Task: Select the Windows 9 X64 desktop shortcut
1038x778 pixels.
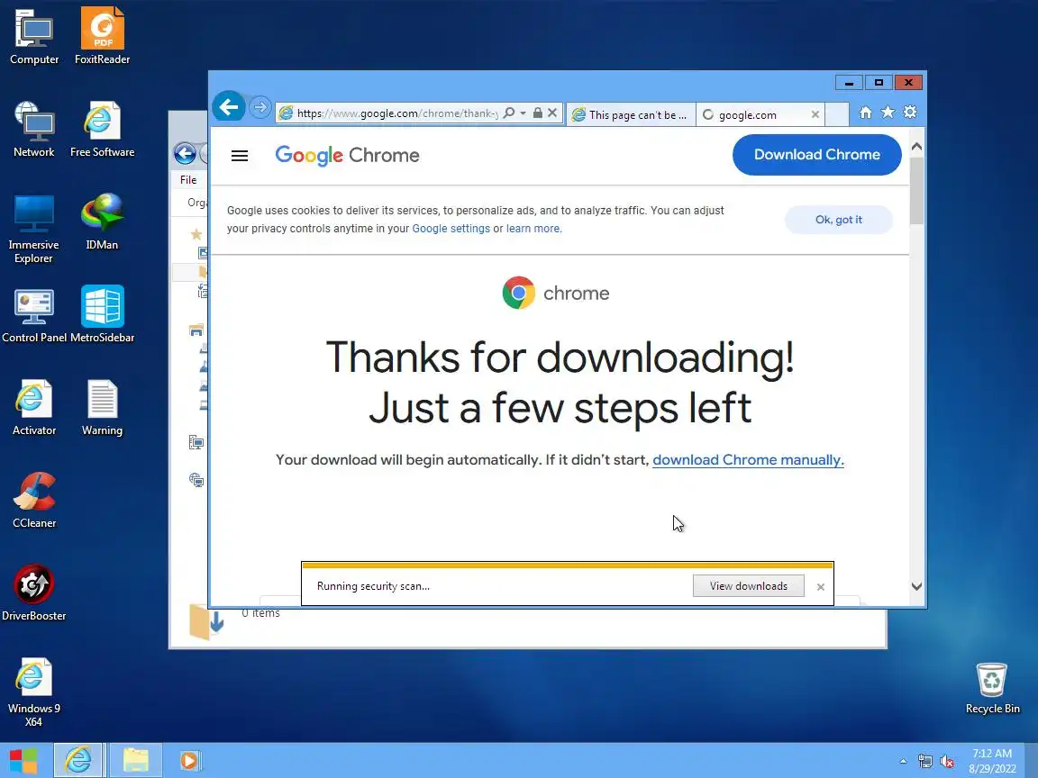Action: click(x=33, y=692)
